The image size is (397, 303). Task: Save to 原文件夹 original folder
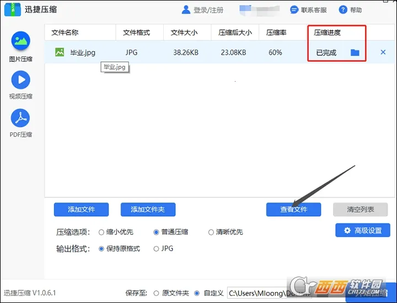point(157,293)
